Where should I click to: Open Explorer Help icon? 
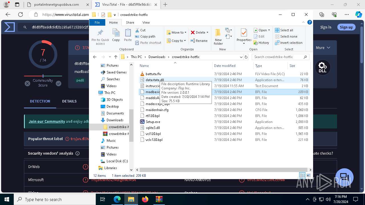click(310, 22)
